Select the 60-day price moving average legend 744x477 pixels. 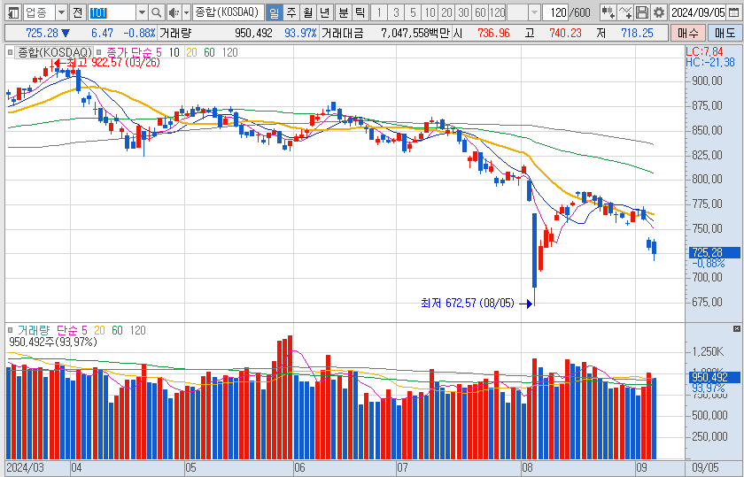coord(209,52)
